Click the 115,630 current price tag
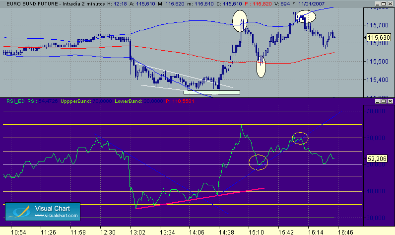Viewport: 395px width, 235px height. point(379,38)
